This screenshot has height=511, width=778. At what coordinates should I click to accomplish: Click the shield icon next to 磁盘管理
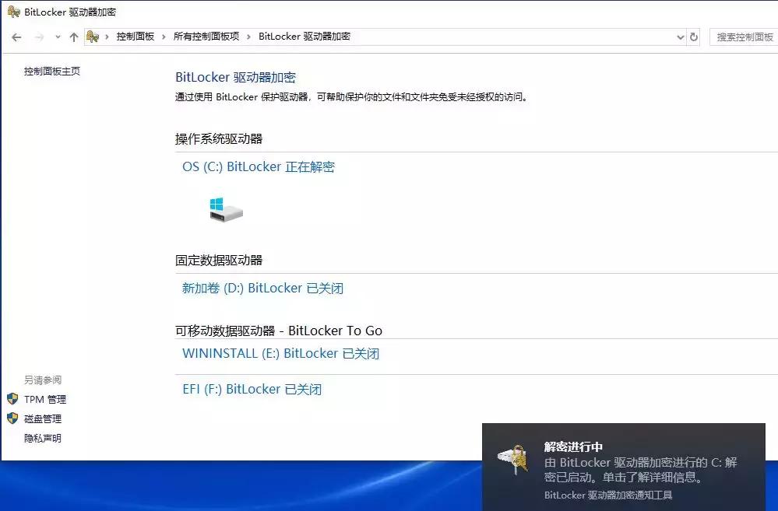(x=14, y=418)
